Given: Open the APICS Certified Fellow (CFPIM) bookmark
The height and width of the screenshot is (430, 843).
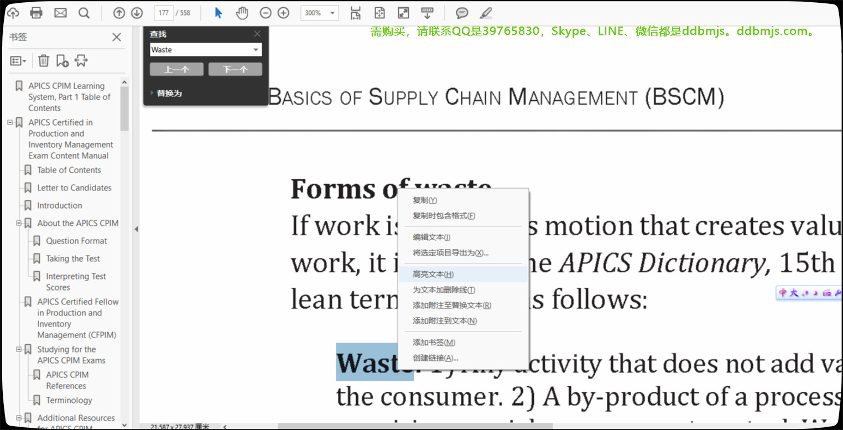Looking at the screenshot, I should pyautogui.click(x=77, y=318).
